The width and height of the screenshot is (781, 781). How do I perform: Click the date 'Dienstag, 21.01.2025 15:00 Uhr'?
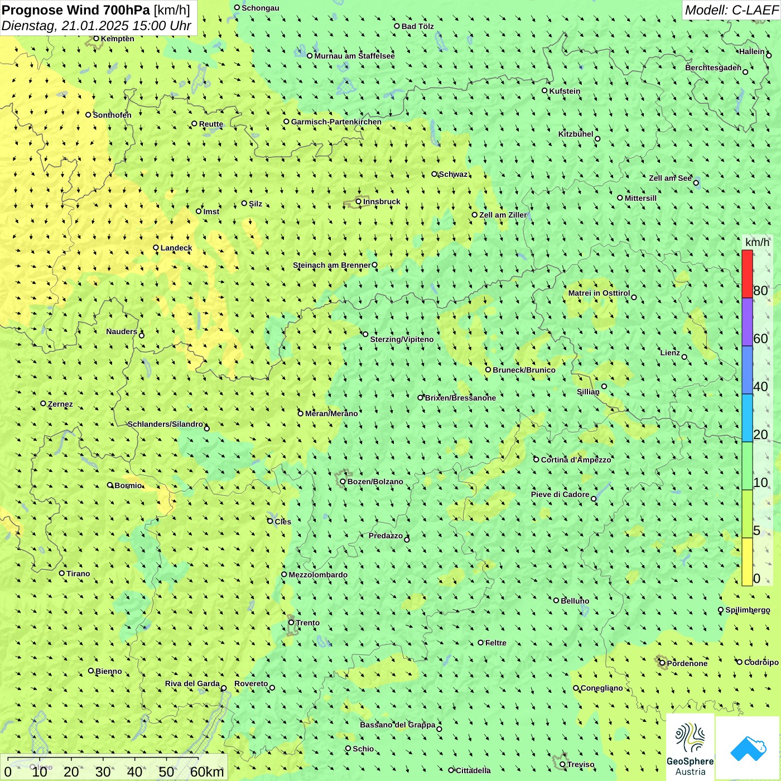pyautogui.click(x=97, y=26)
